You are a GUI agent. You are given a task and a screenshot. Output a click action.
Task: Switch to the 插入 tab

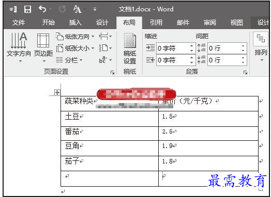tap(76, 23)
